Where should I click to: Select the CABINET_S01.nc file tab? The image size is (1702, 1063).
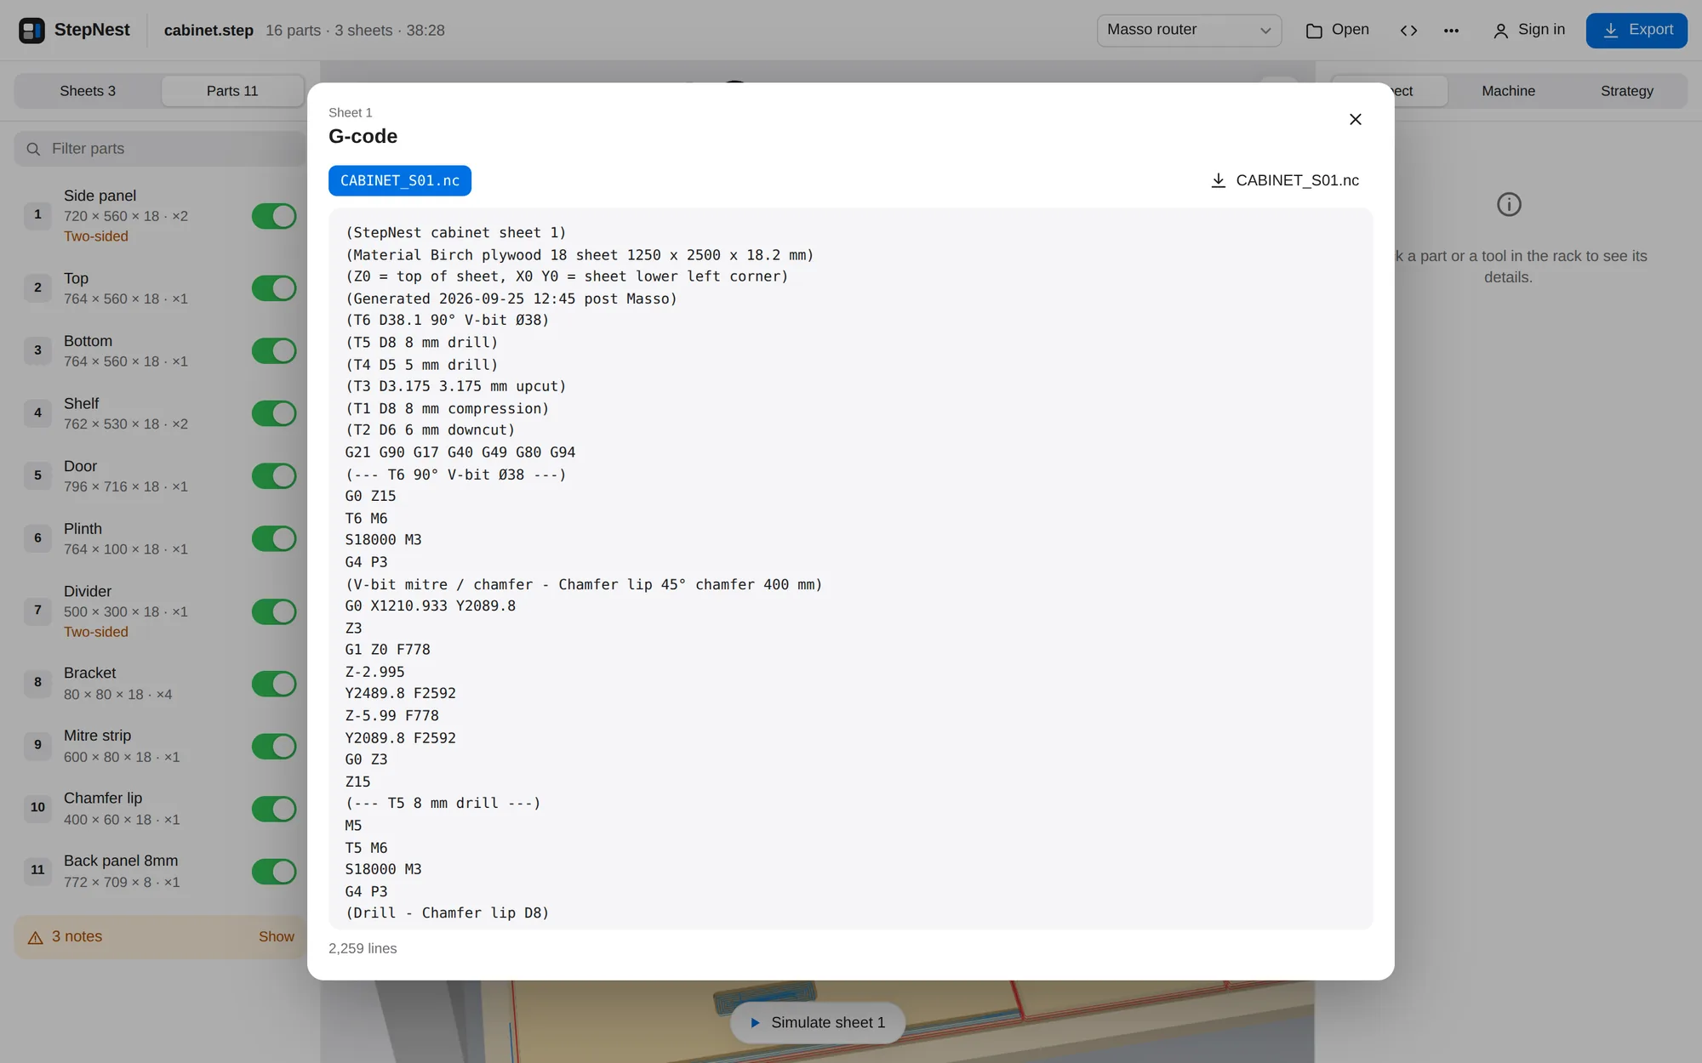click(x=400, y=180)
